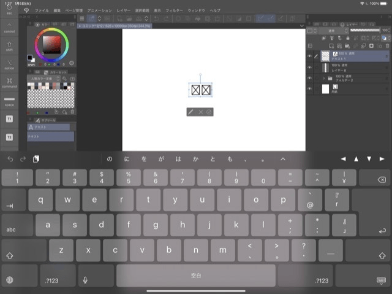
Task: Delete layer using the trash icon in layer panel
Action: click(x=387, y=46)
